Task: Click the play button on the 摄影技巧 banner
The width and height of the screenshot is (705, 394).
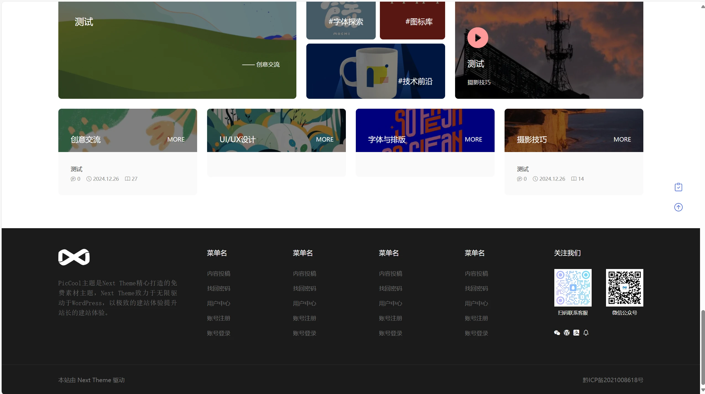Action: tap(477, 37)
